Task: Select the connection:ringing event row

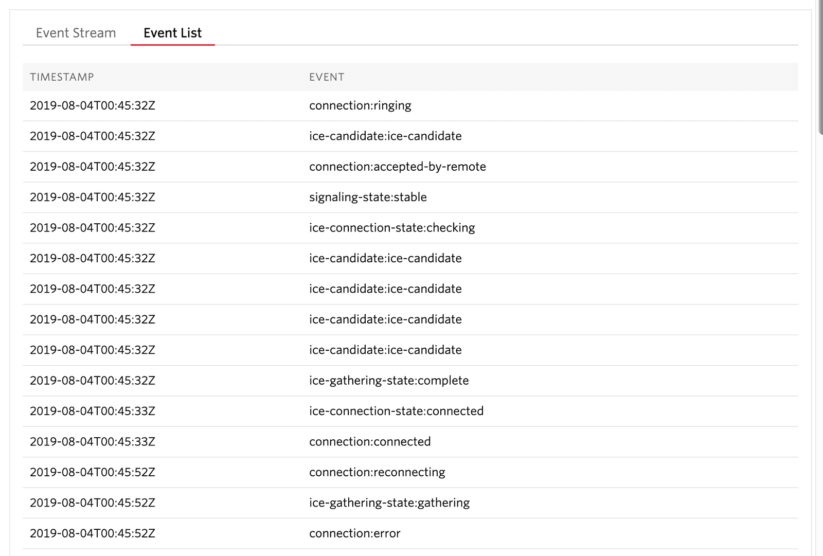Action: pyautogui.click(x=360, y=105)
